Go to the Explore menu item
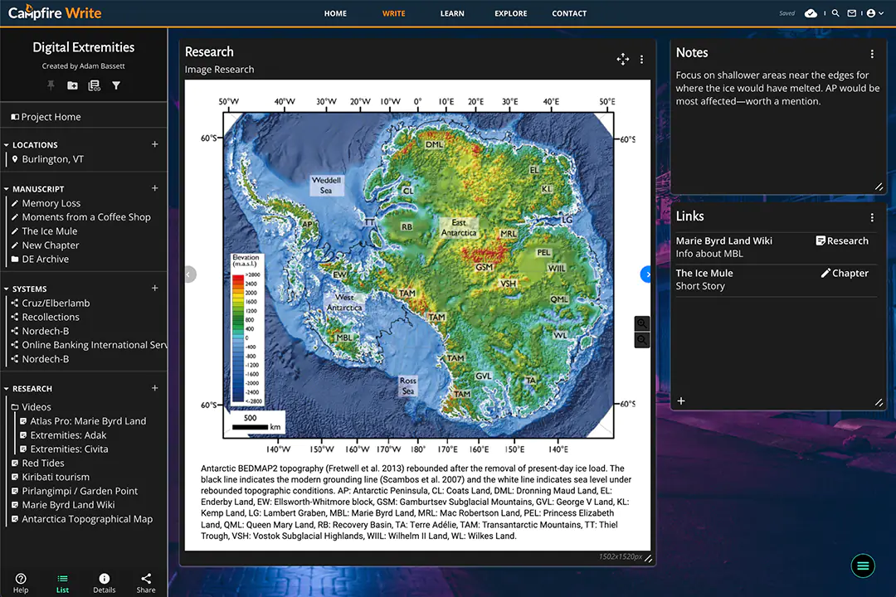Image resolution: width=896 pixels, height=597 pixels. tap(510, 13)
